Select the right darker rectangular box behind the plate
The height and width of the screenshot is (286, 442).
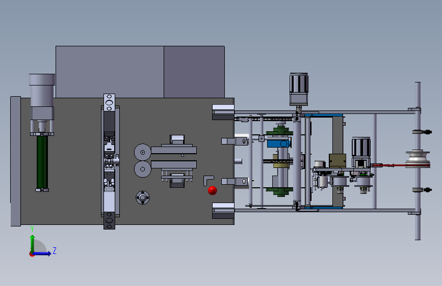point(194,72)
